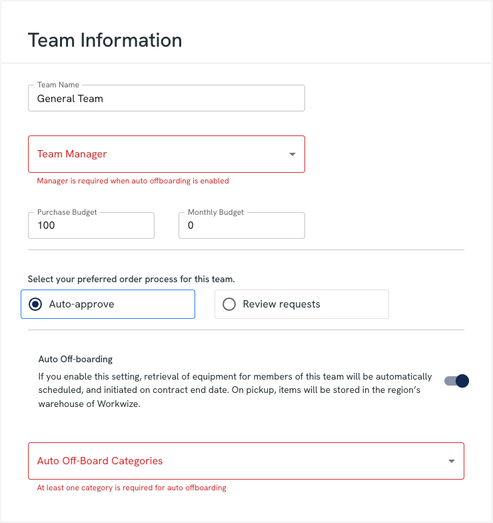Click the manager required error message

pyautogui.click(x=133, y=181)
